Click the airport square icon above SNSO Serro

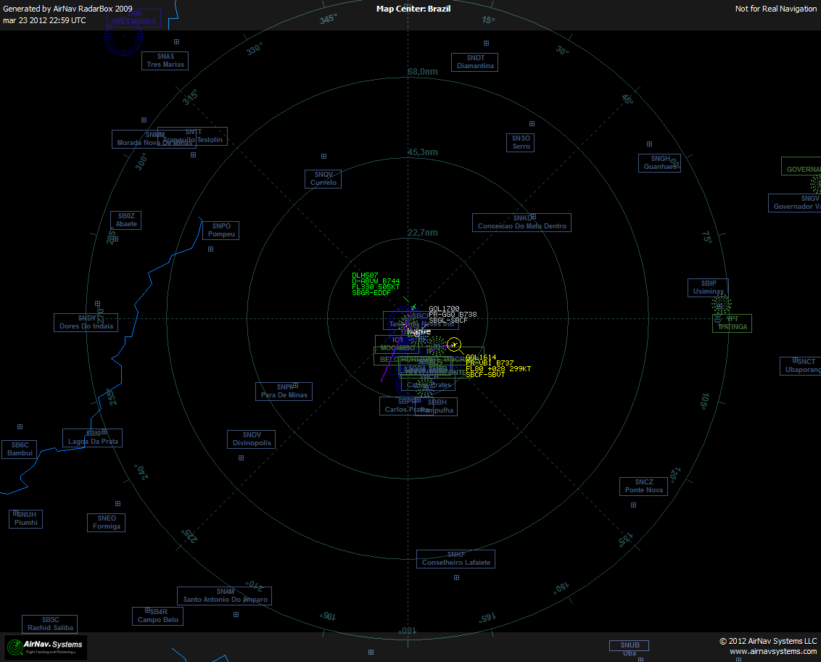(532, 123)
